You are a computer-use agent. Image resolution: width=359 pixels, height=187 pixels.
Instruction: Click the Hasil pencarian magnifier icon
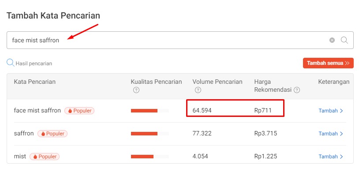[x=10, y=63]
